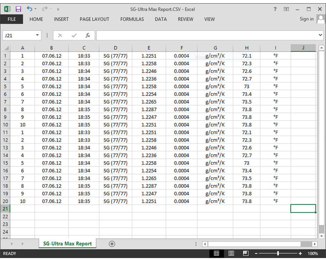Expand the Name Box dropdown
This screenshot has width=326, height=260.
click(x=37, y=35)
